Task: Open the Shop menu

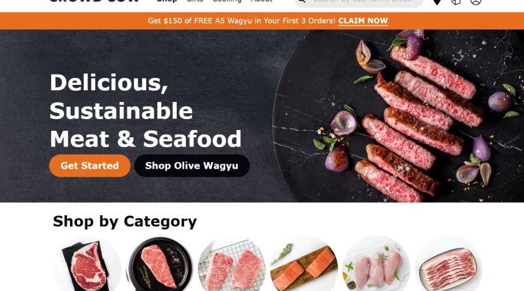Action: 167,1
